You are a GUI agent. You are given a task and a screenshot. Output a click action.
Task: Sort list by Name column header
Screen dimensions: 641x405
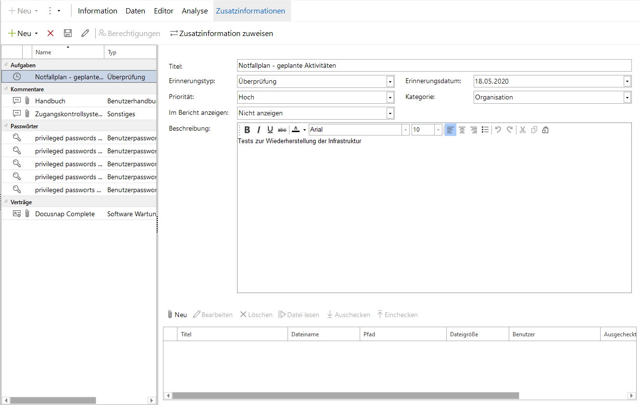[68, 52]
